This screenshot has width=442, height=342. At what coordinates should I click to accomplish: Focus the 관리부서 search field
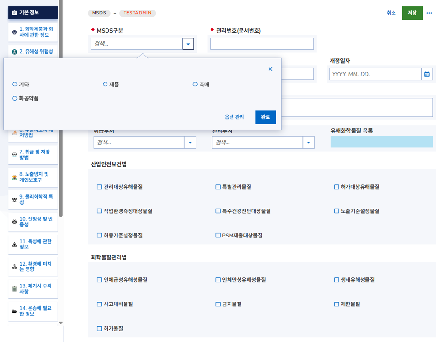point(258,142)
